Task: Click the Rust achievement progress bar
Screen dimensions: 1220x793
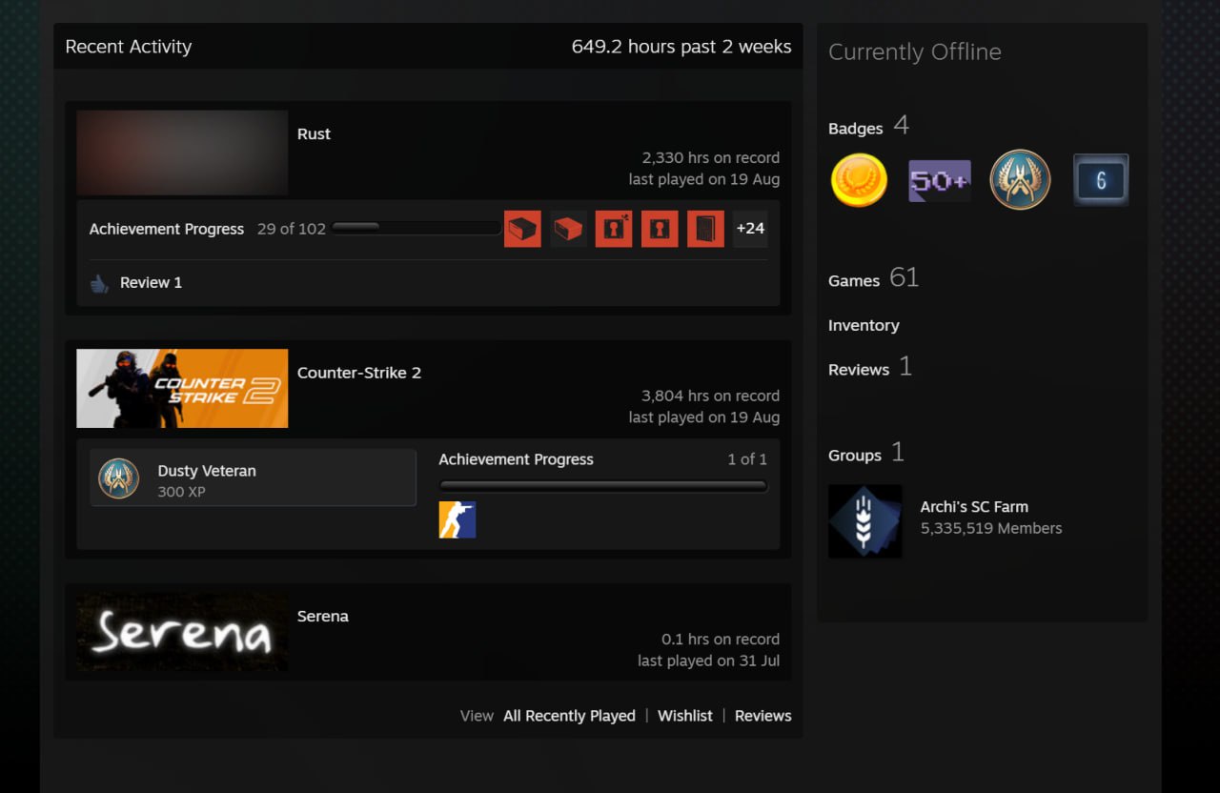Action: (417, 228)
